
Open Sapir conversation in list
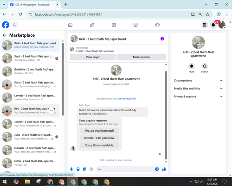point(30,58)
